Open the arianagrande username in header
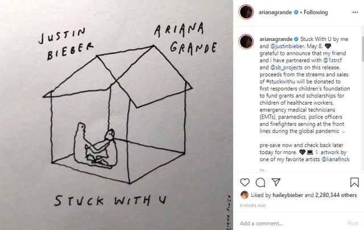364x230 pixels. pyautogui.click(x=275, y=13)
